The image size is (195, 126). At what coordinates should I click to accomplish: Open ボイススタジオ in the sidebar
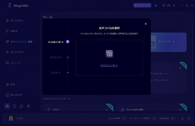coord(17,52)
